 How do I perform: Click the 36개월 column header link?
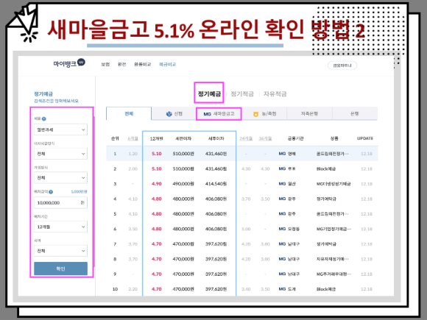tap(265, 138)
